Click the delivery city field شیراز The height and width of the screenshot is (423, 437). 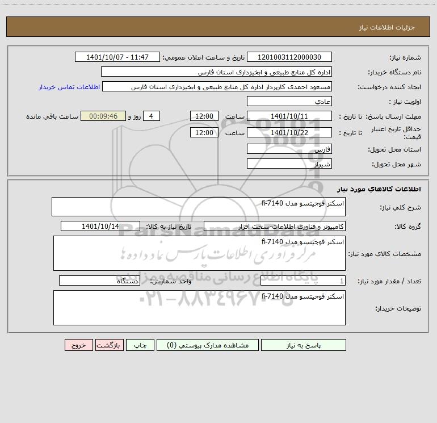(289, 164)
